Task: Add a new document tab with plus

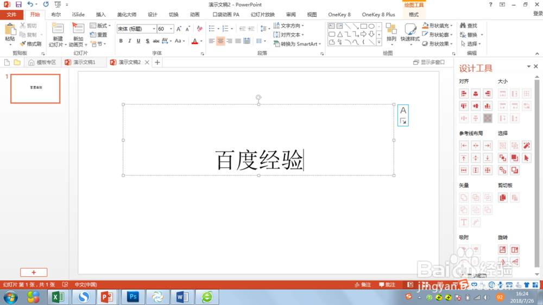Action: (157, 62)
